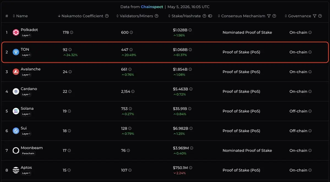330x182 pixels.
Task: Select Moonbeam's Nominated Proof of Stake cell
Action: (x=247, y=150)
